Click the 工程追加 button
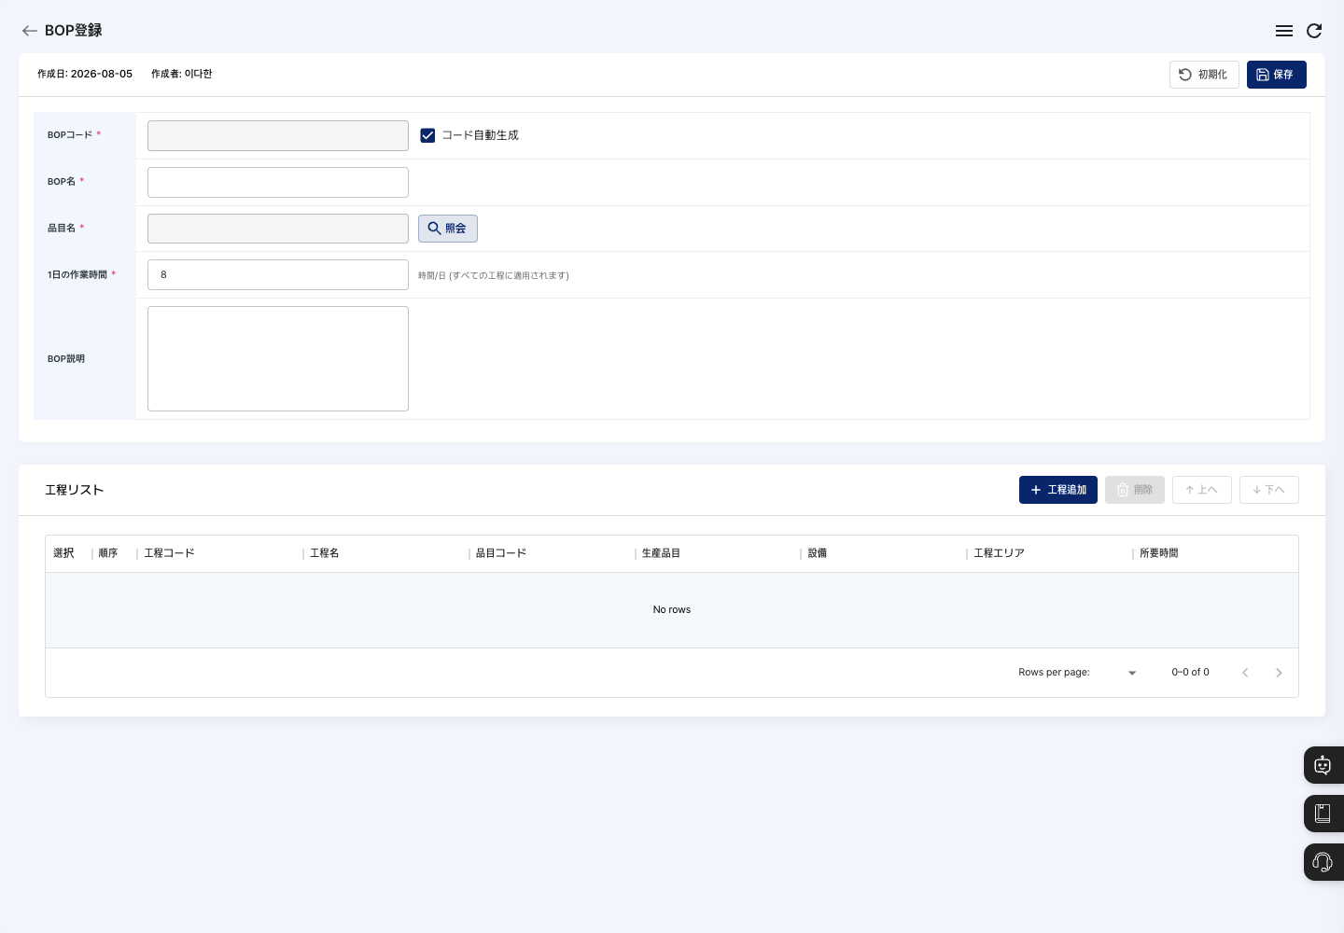This screenshot has height=933, width=1344. (1058, 490)
